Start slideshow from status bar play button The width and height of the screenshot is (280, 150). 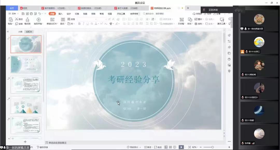pos(181,147)
